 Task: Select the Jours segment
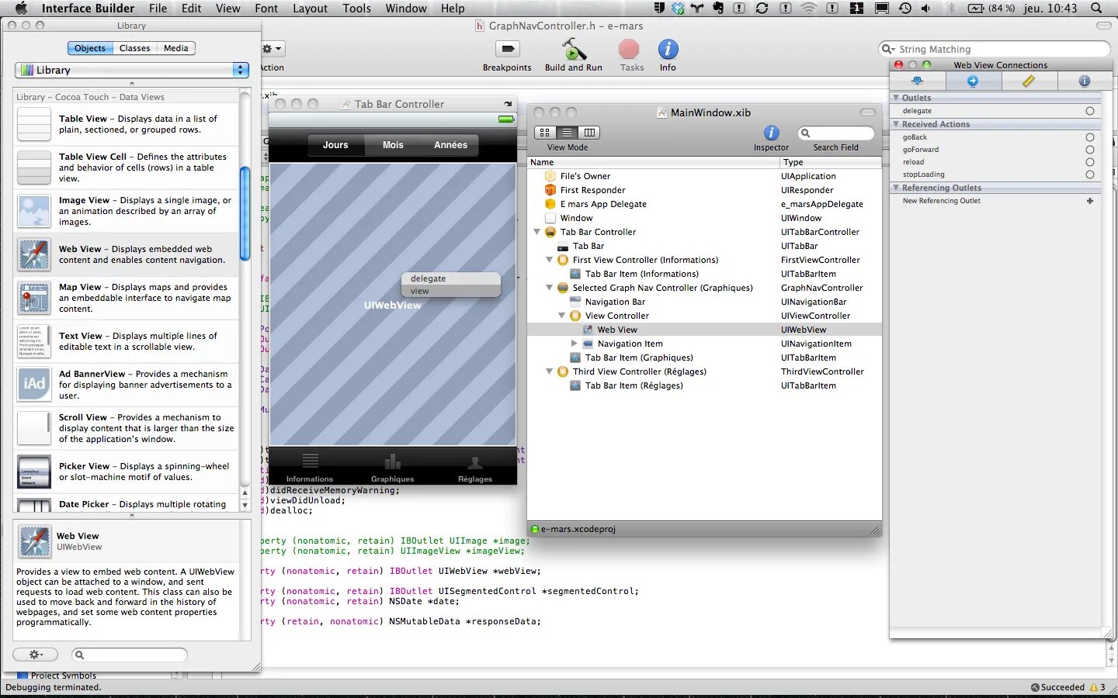(335, 145)
